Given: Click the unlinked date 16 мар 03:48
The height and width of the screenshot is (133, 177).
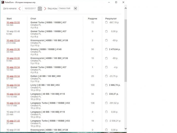Looking at the screenshot, I should coord(13,31).
